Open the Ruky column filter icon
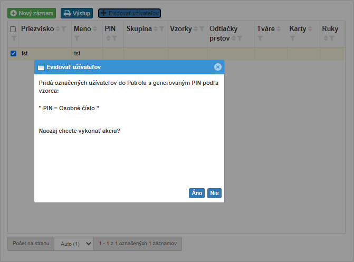The image size is (354, 262). tap(332, 38)
